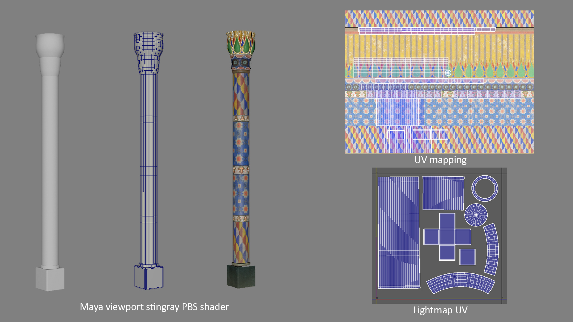Image resolution: width=573 pixels, height=322 pixels.
Task: Select the right vertical curved UV shell
Action: click(x=492, y=249)
